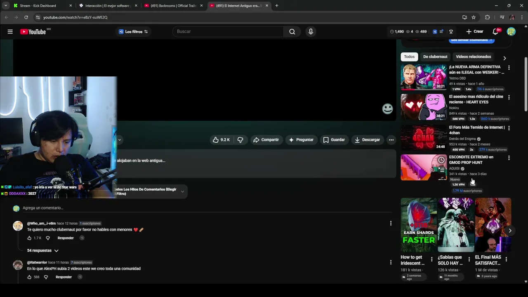Select the De clubernaut chip

point(435,57)
